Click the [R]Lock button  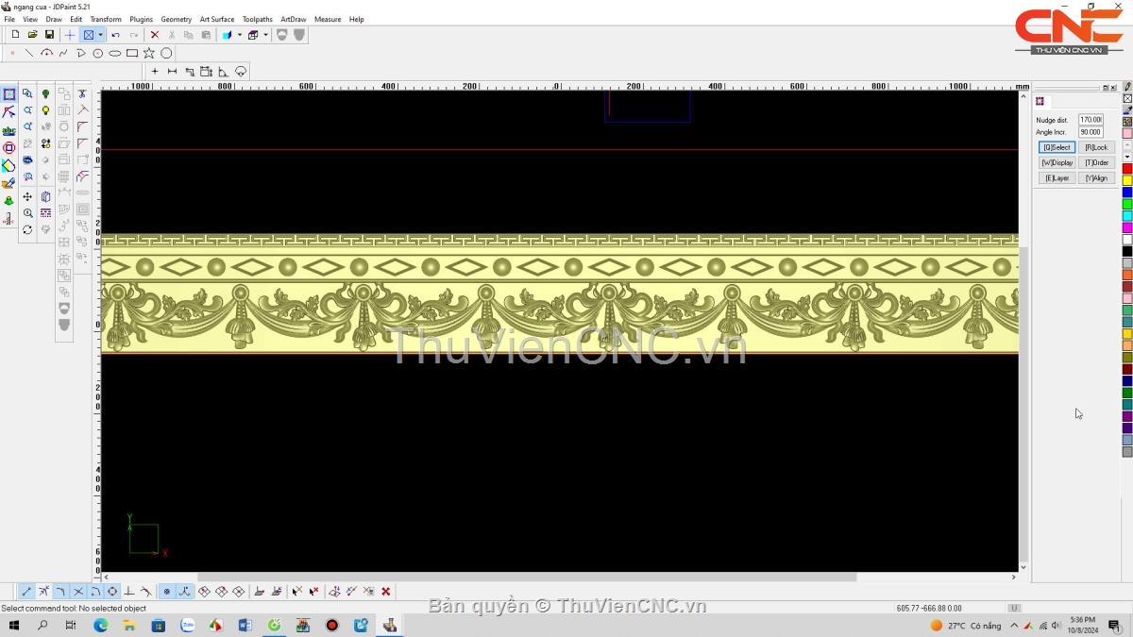click(1096, 147)
